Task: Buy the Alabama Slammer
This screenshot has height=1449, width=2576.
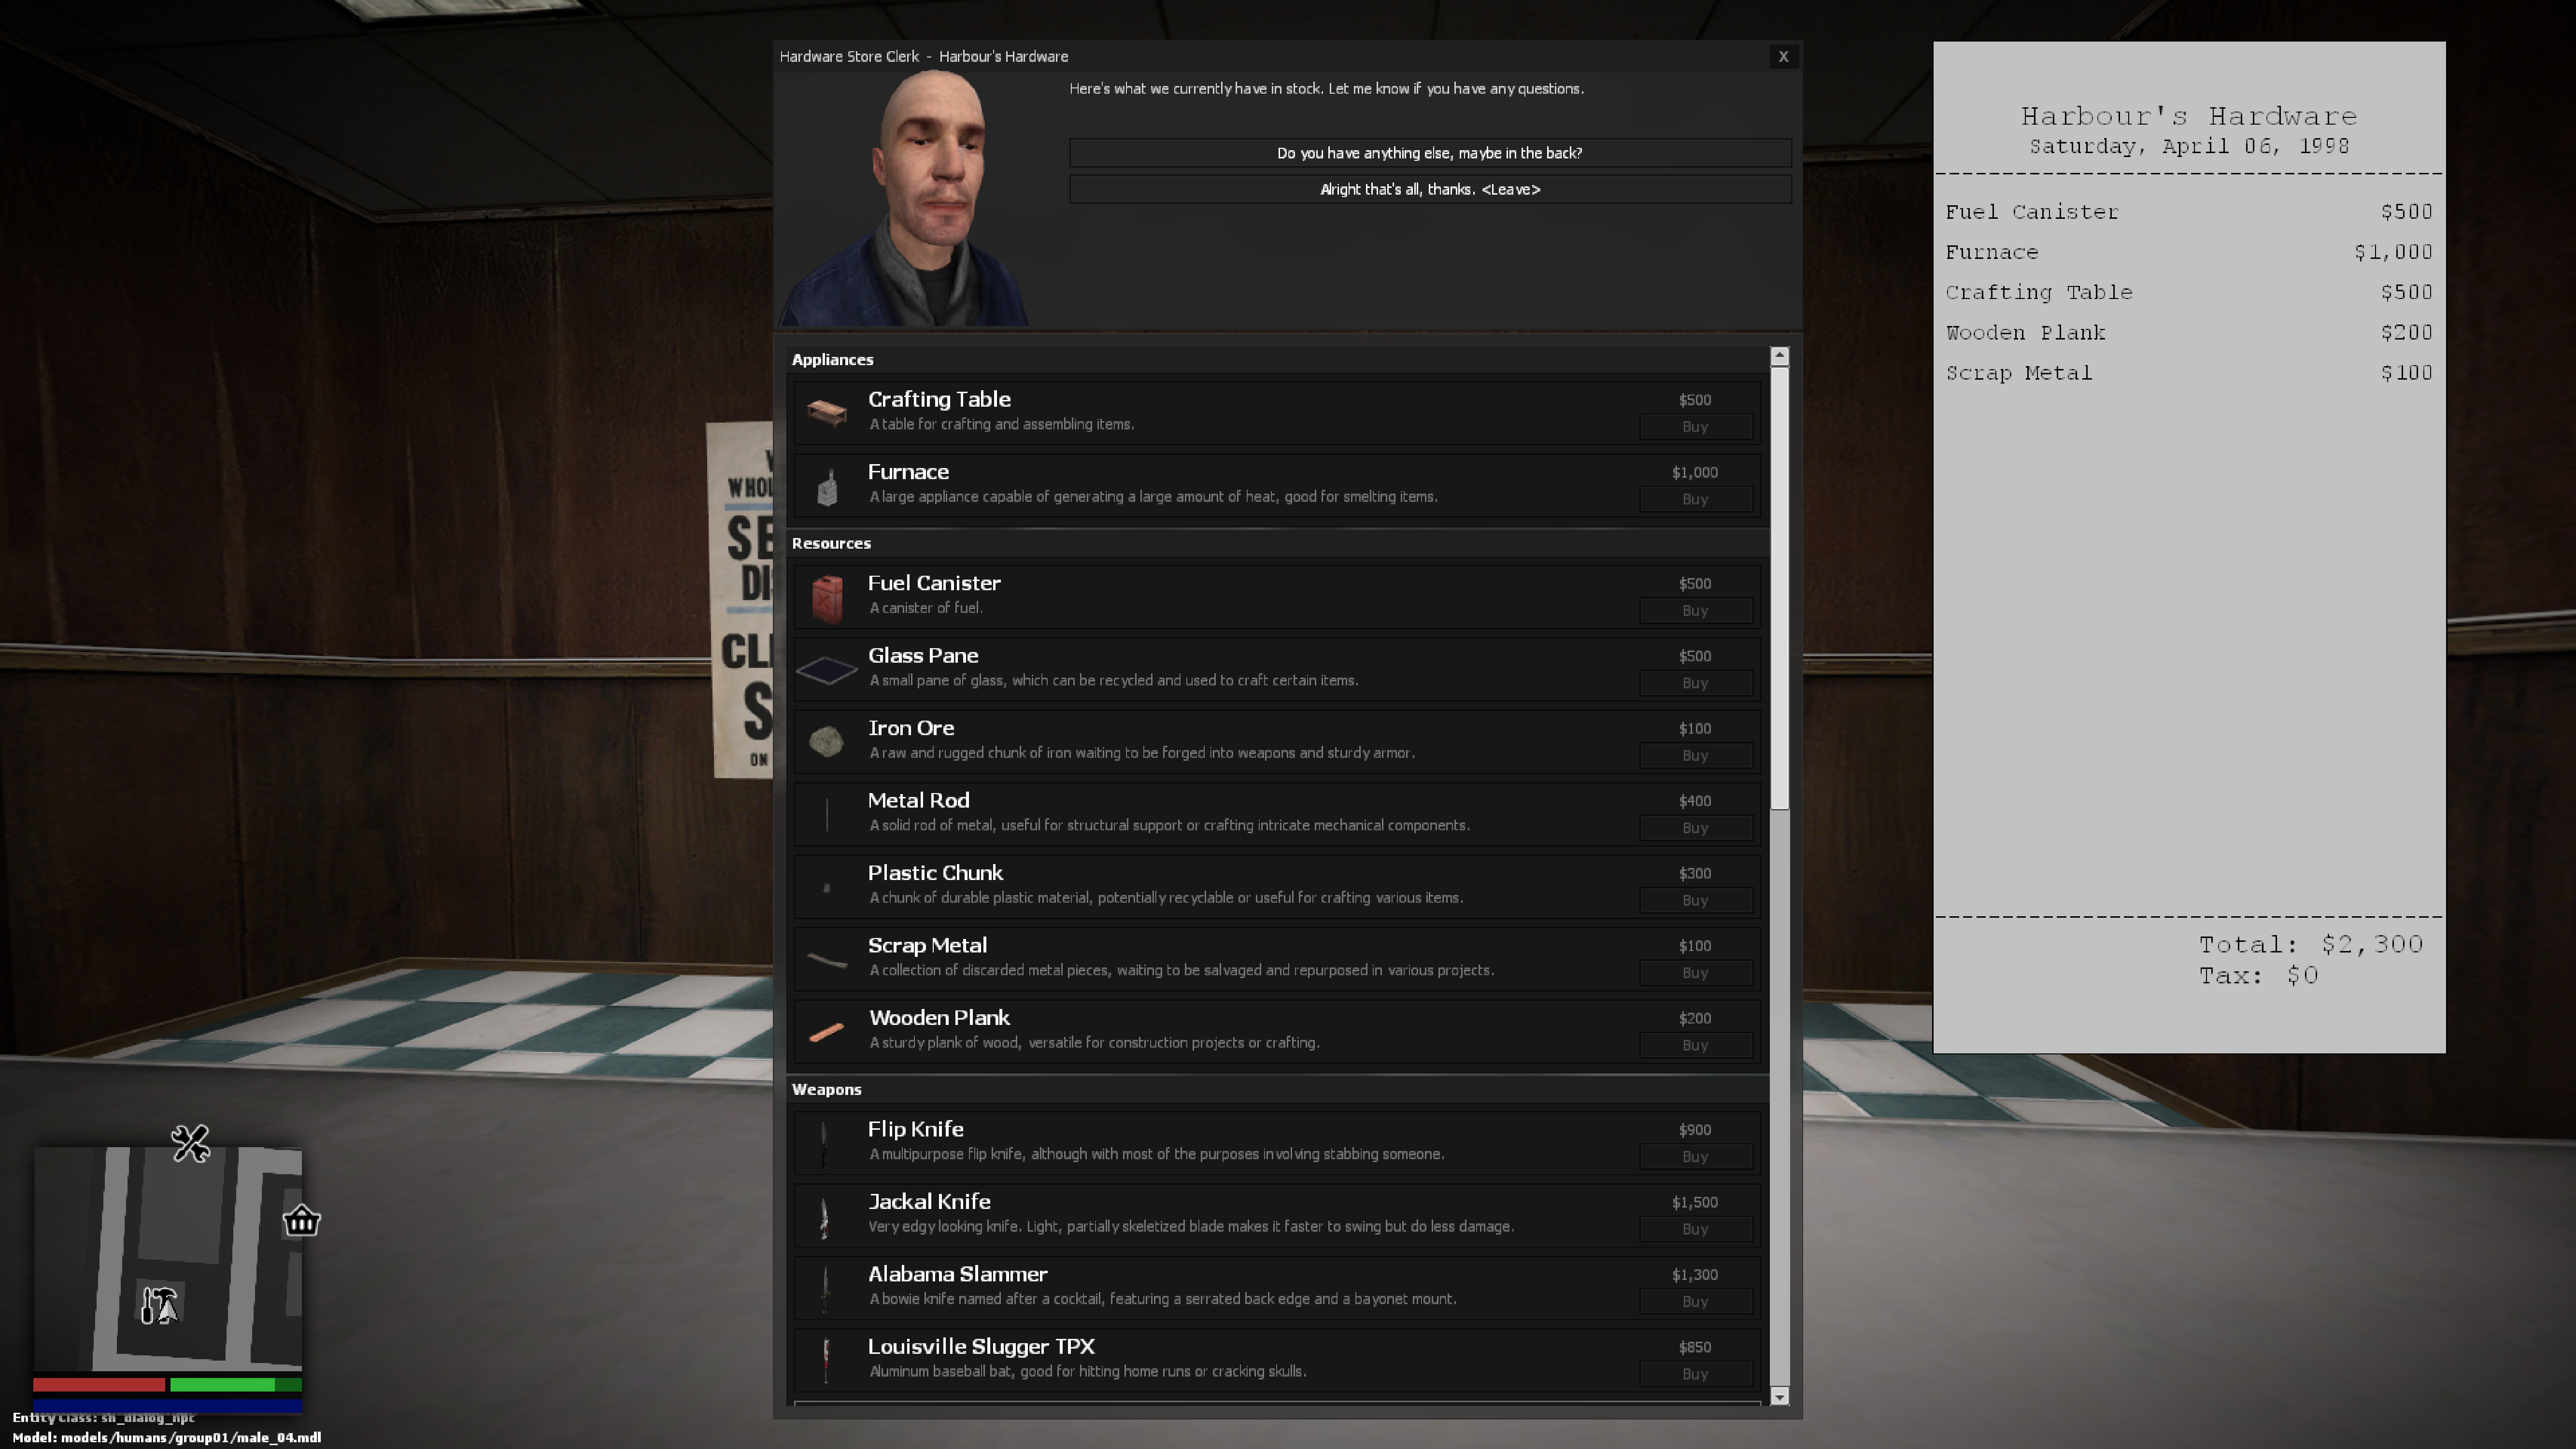Action: click(1695, 1302)
